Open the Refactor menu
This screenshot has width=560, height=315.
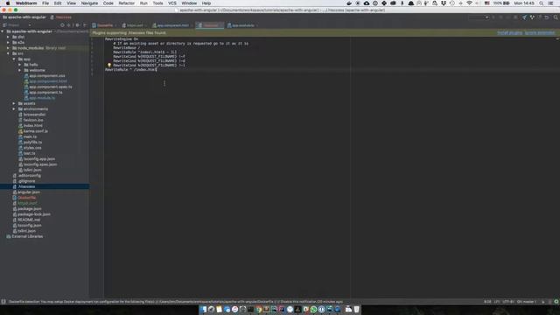(126, 3)
